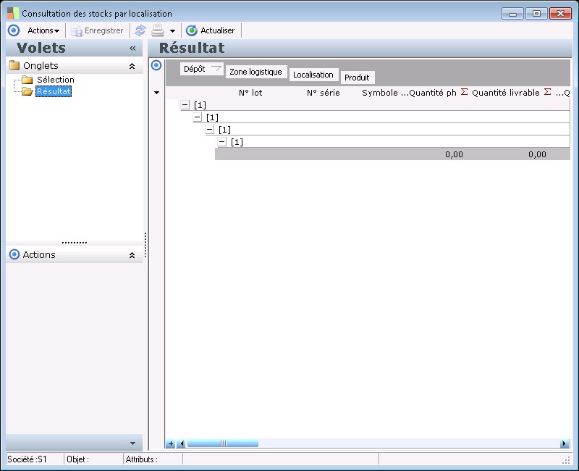Click the vertical splitter handle dots
The height and width of the screenshot is (471, 579).
click(x=145, y=245)
